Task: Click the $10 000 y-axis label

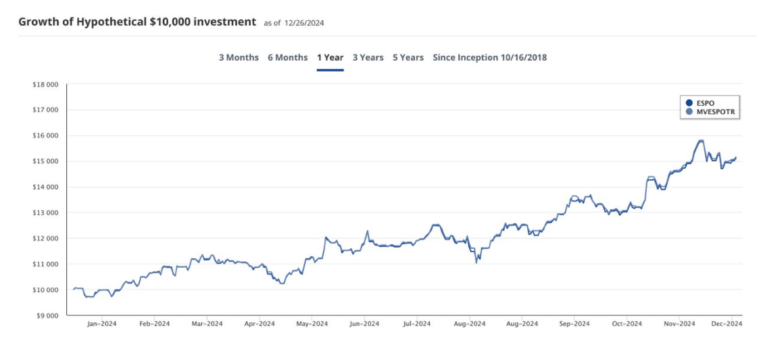Action: point(47,290)
